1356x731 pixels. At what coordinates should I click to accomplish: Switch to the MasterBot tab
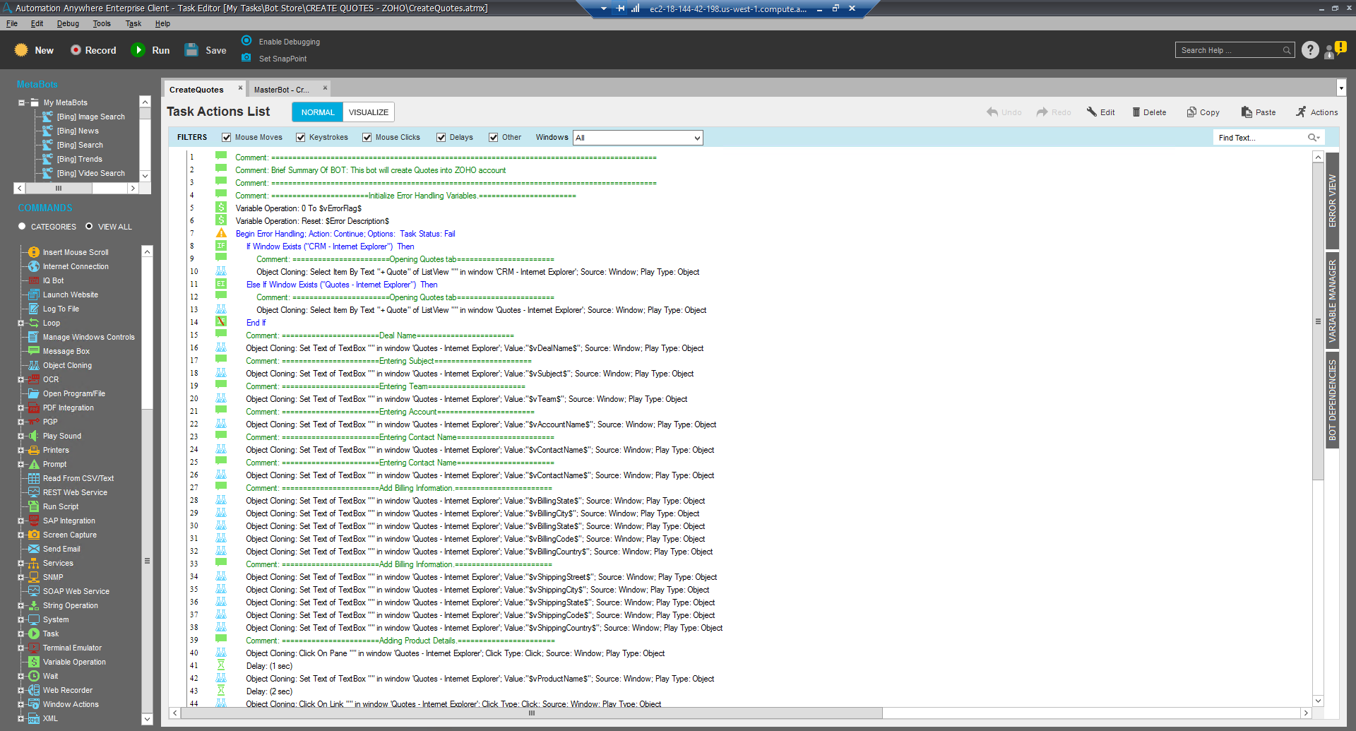pos(282,90)
